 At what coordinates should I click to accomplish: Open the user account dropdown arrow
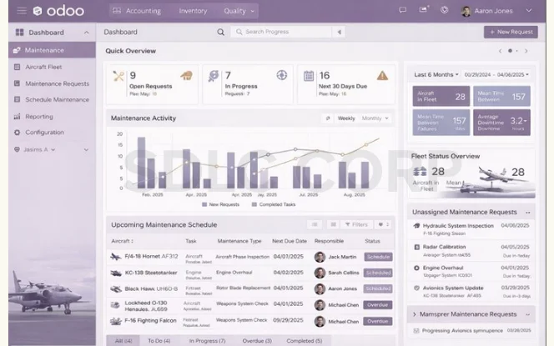(x=529, y=11)
